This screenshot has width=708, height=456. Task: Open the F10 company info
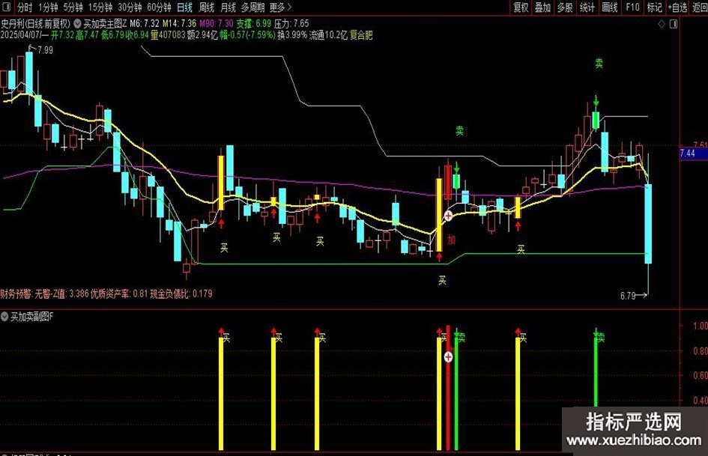(x=632, y=7)
